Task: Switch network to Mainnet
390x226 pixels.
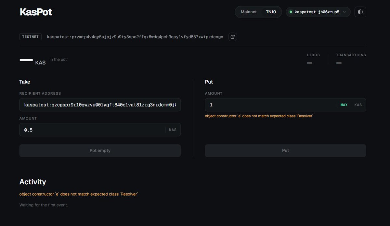Action: [249, 12]
